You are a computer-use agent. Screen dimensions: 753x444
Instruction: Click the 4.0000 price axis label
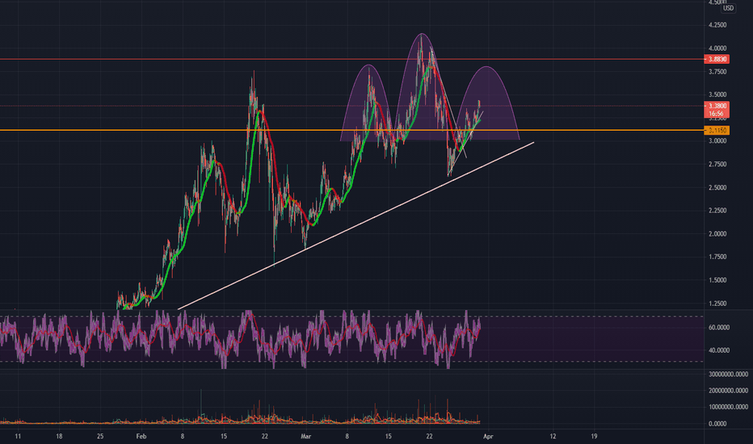[x=717, y=48]
